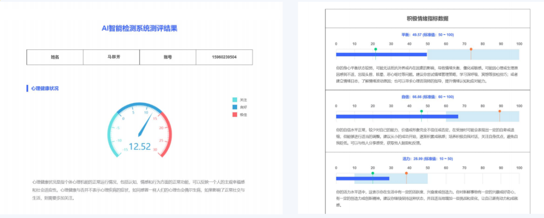This screenshot has height=218, width=544.
Task: Click the blue 活力 progress bar
Action: [363, 178]
